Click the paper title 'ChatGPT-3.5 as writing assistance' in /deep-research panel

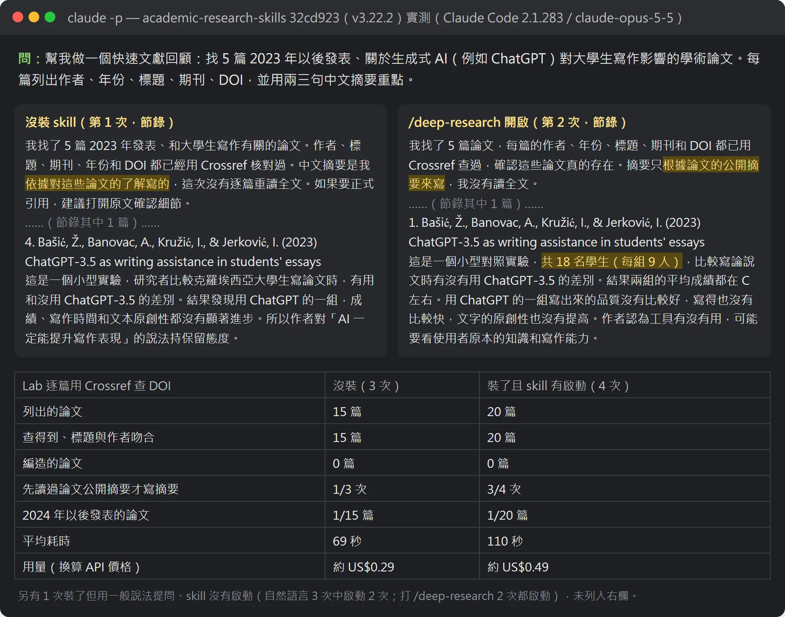coord(557,242)
